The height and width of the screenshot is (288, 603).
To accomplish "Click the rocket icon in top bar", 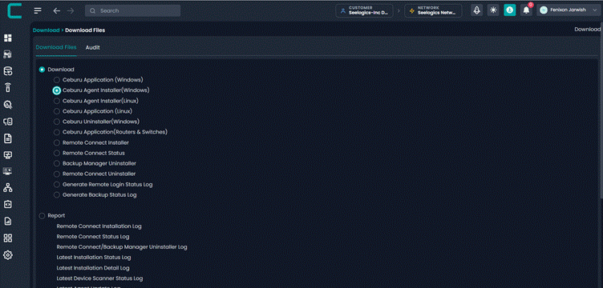I will [x=477, y=10].
